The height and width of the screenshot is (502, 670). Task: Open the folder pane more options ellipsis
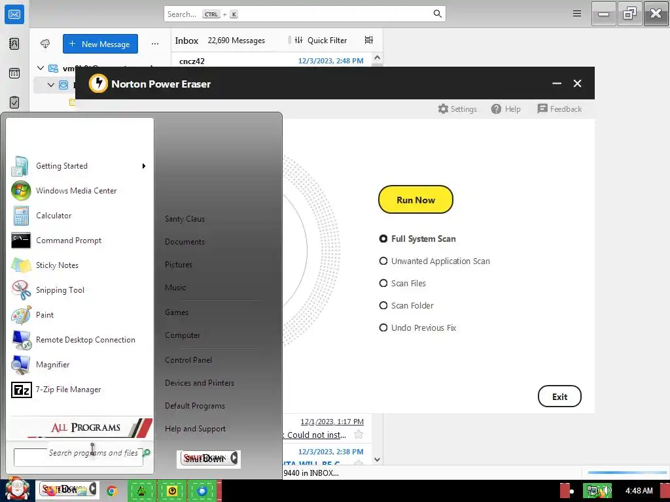pos(154,44)
